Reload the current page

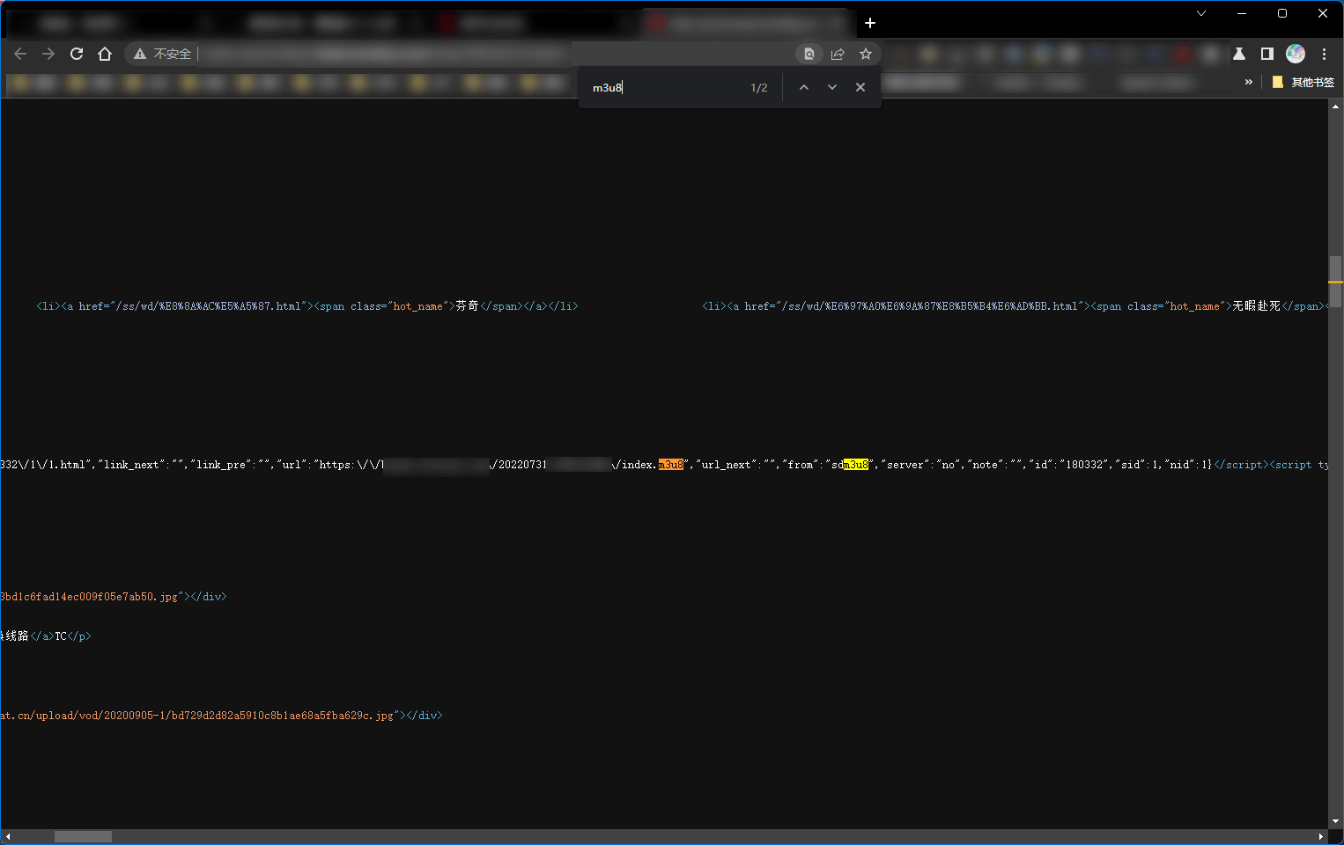(77, 54)
